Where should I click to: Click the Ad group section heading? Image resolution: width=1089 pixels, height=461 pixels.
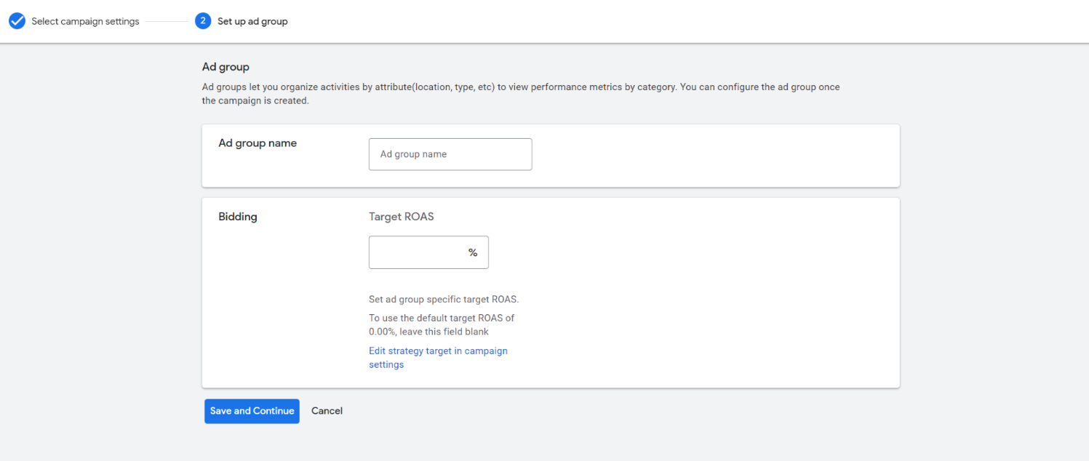tap(226, 67)
